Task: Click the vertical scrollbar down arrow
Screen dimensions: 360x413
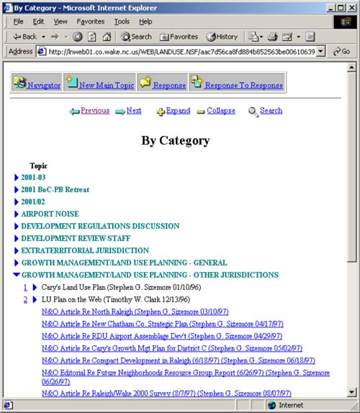Action: [x=351, y=392]
